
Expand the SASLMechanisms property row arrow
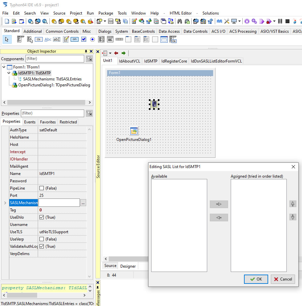coord(5,203)
